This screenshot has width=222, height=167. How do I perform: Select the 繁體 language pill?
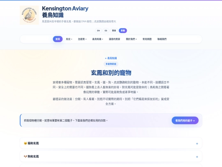point(123,31)
